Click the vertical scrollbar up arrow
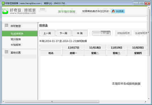The width and height of the screenshot is (152, 105). pos(149,7)
